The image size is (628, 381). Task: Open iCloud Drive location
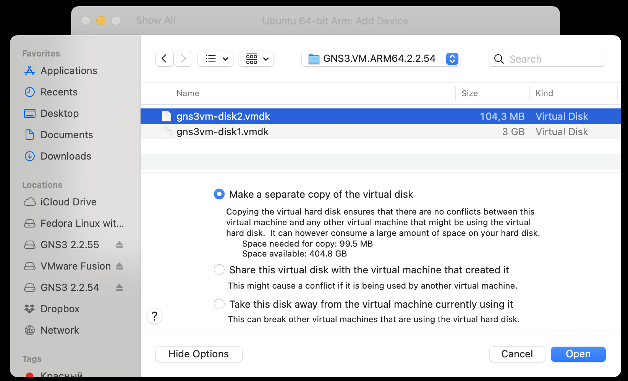tap(68, 202)
